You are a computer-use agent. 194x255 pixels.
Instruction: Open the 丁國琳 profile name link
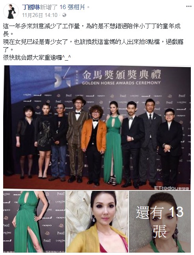point(31,7)
